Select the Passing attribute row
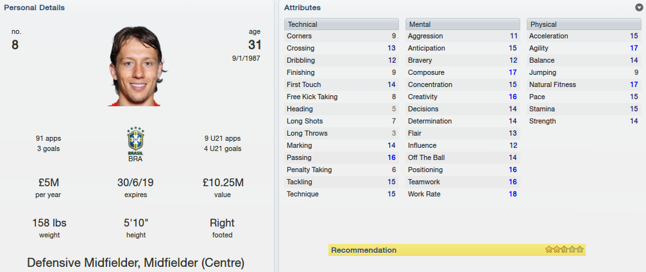 (x=341, y=158)
